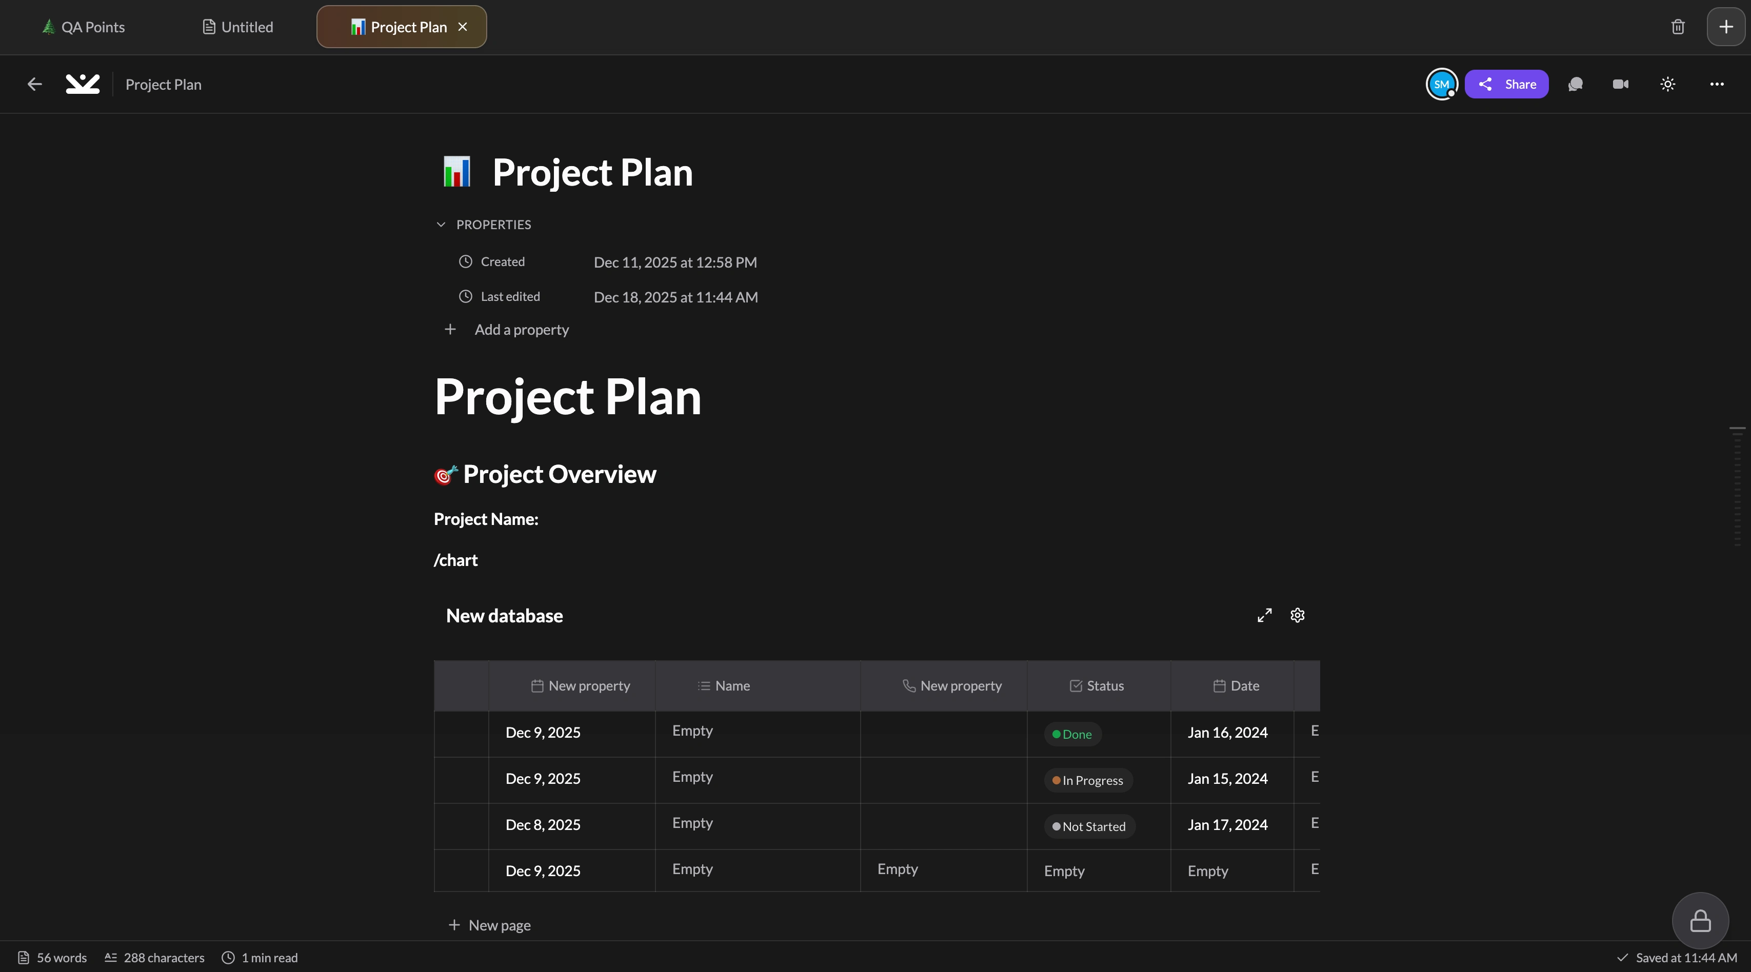Open the comments chat bubble icon
The width and height of the screenshot is (1751, 972).
pyautogui.click(x=1575, y=84)
